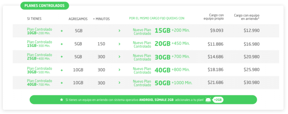Image resolution: width=288 pixels, height=114 pixels.
Task: Select Nuevo Plan Controlado 50GB +1000 Min.
Action: click(163, 83)
